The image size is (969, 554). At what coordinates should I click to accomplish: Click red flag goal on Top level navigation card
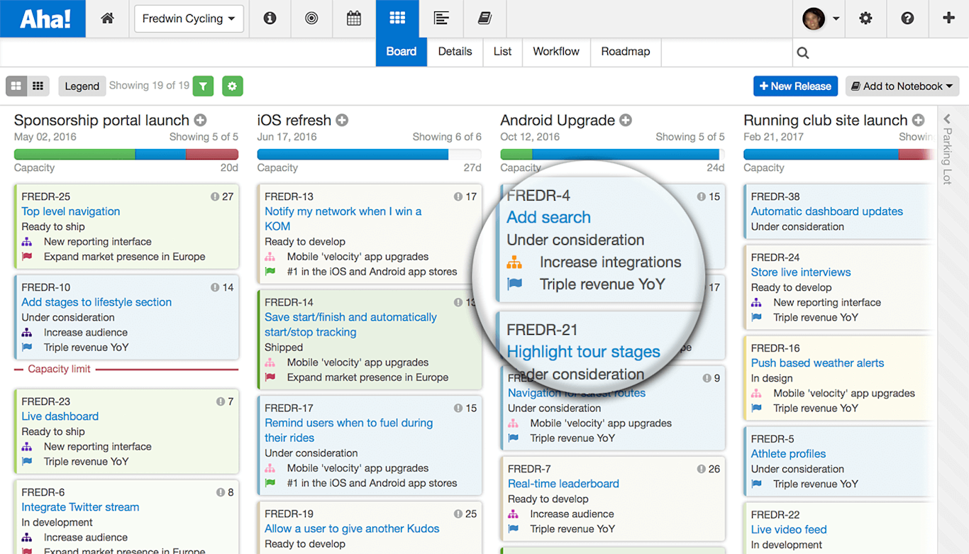click(27, 257)
